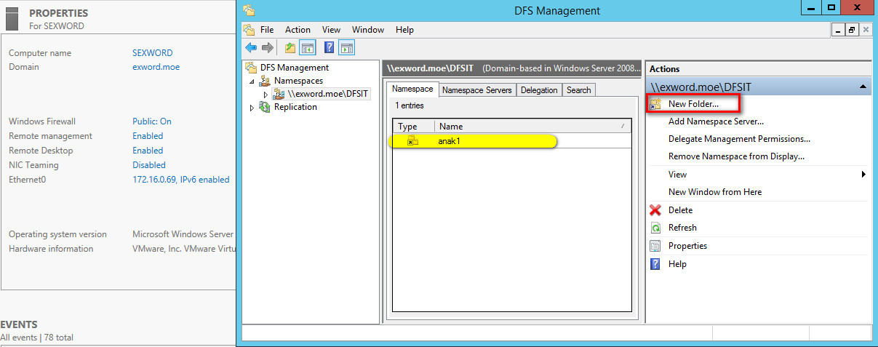Image resolution: width=878 pixels, height=347 pixels.
Task: Click Add Namespace Server... action
Action: (x=716, y=121)
